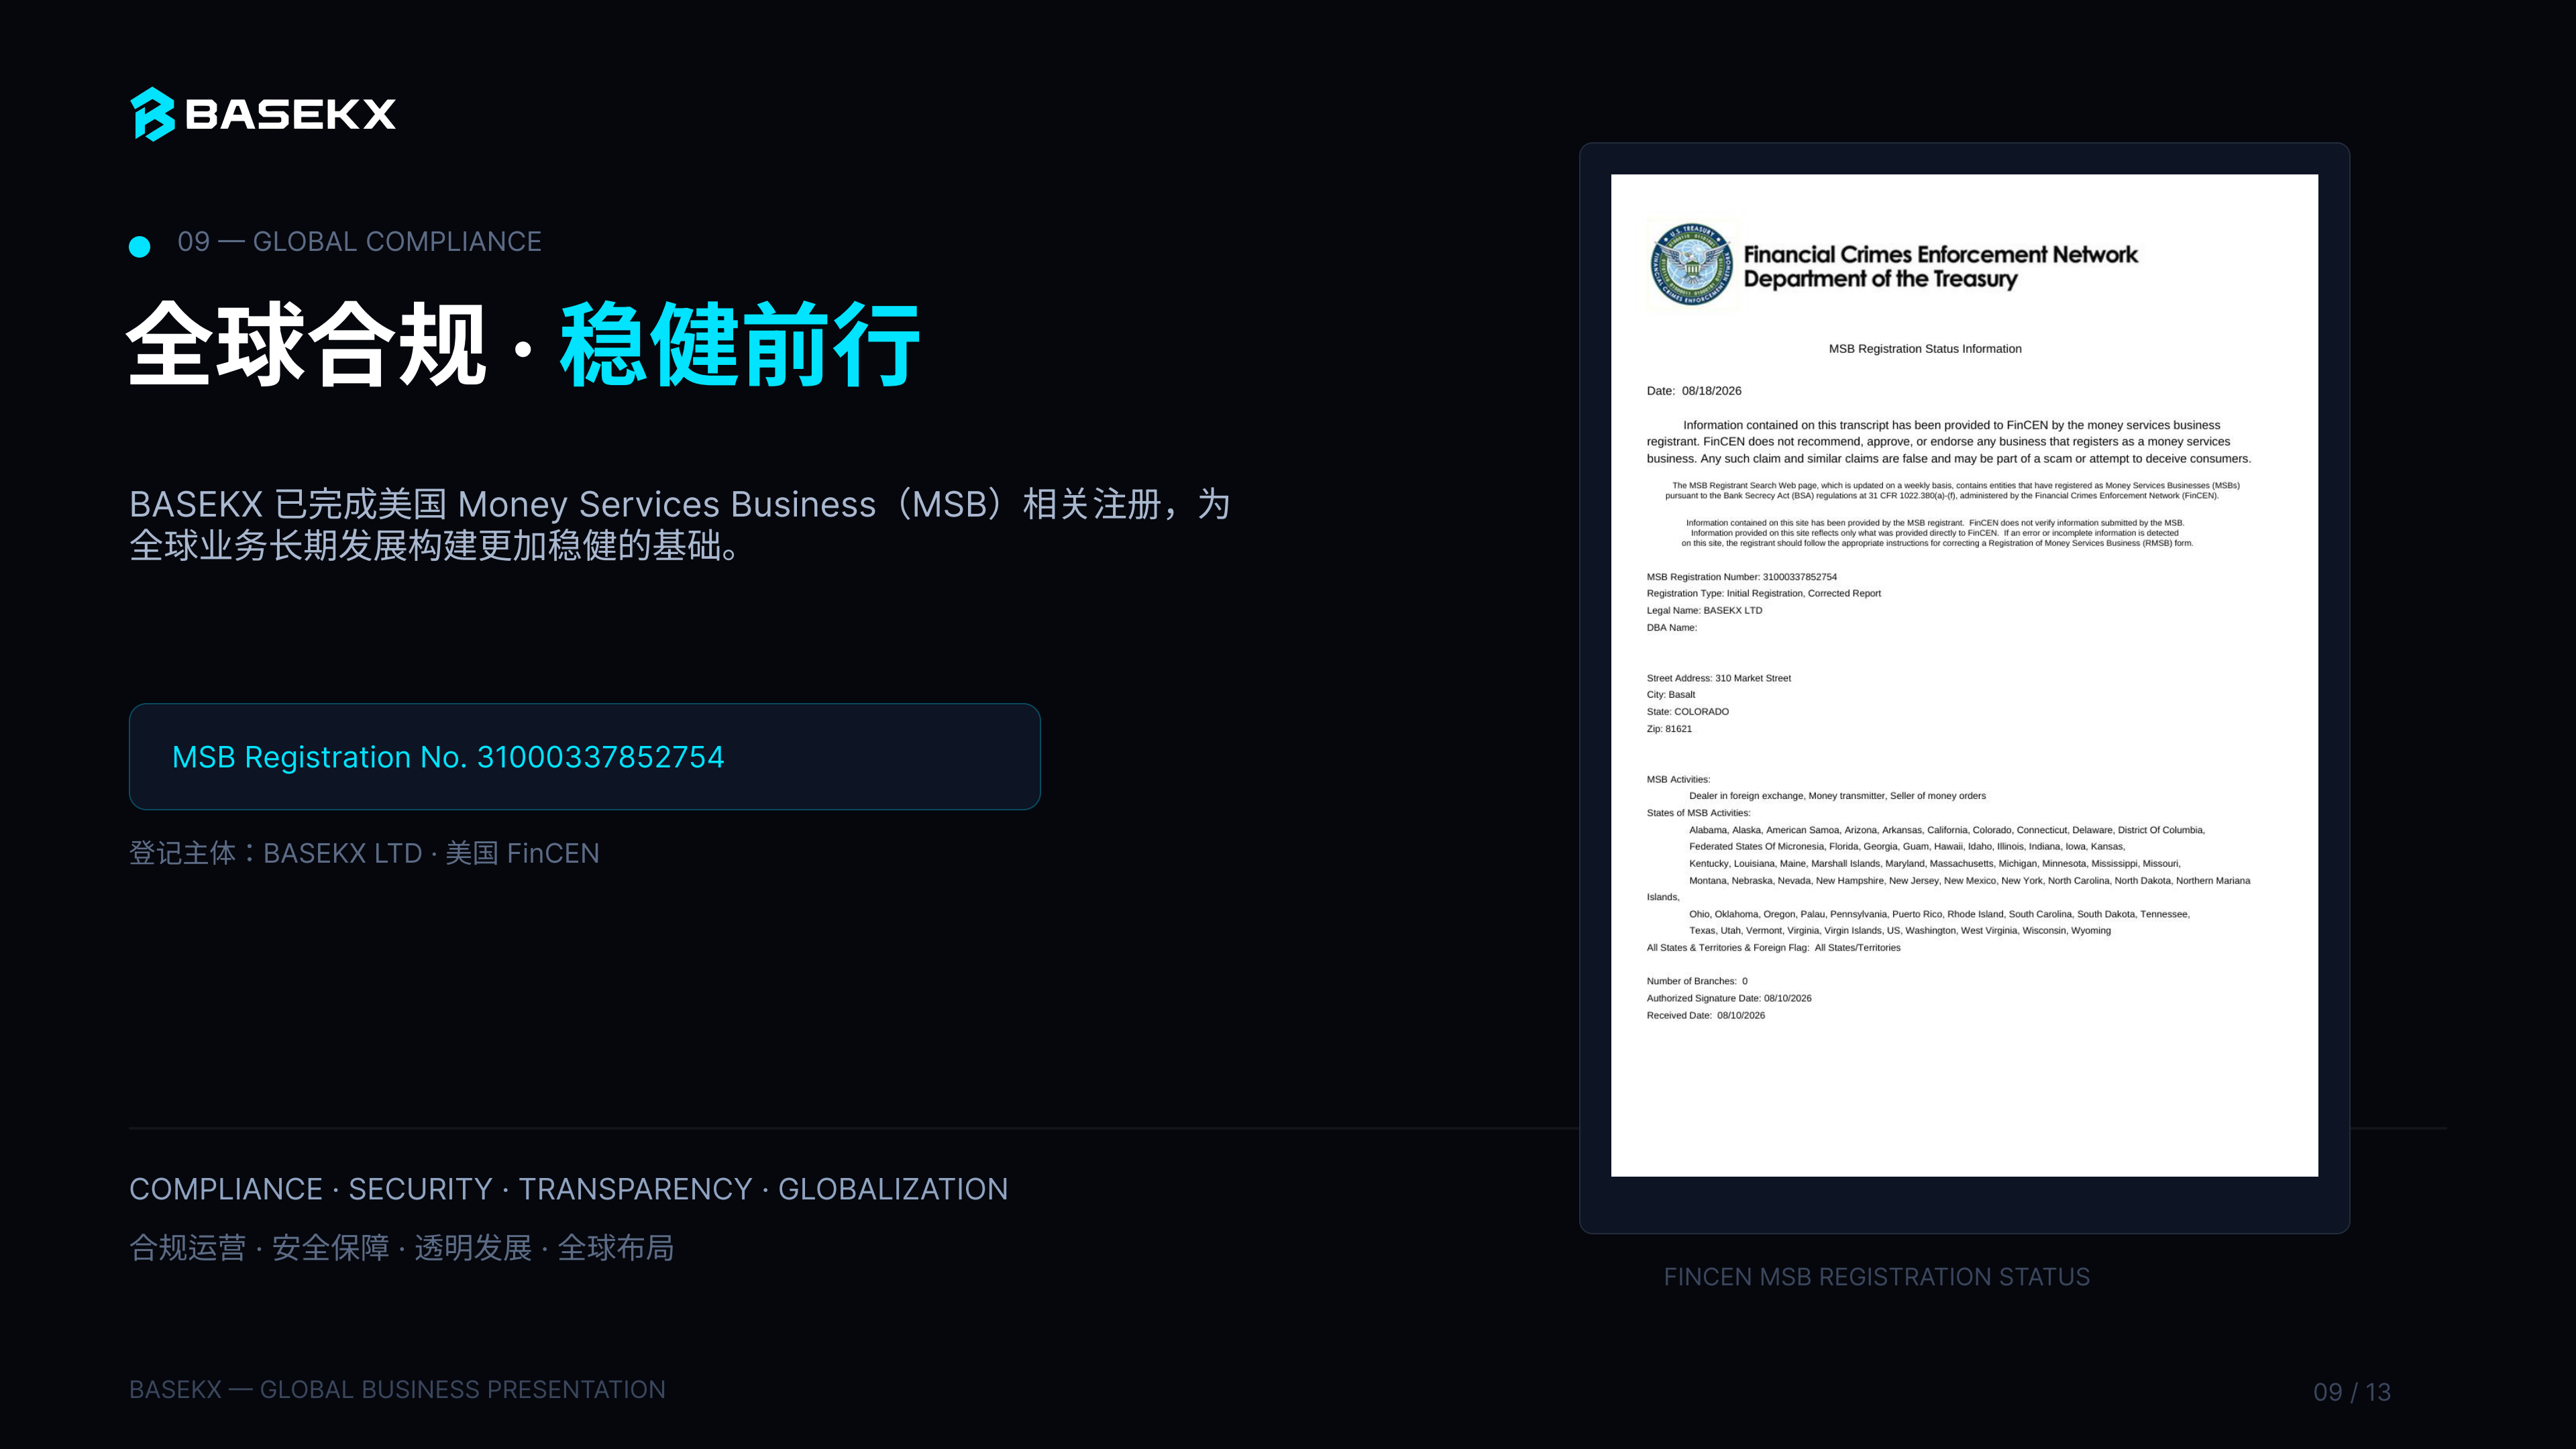This screenshot has width=2576, height=1449.
Task: Click the states row starting 'Texas, Utah, Vermont'
Action: click(x=1900, y=931)
